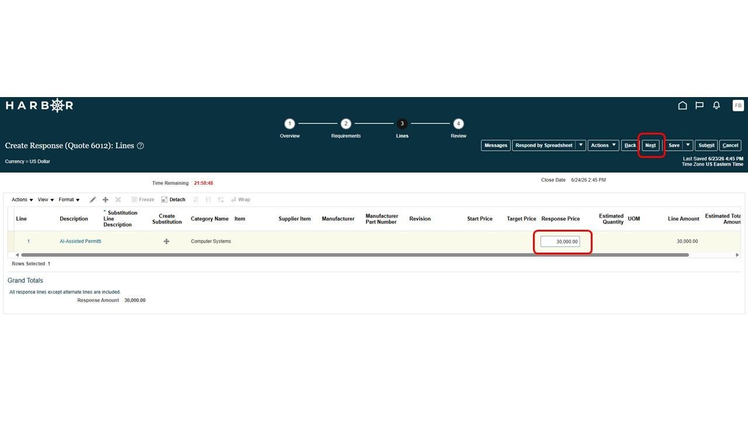Open FB user profile menu
748x421 pixels.
coord(738,105)
